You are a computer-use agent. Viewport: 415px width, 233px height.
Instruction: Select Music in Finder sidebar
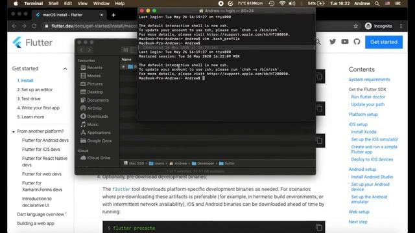(x=89, y=124)
